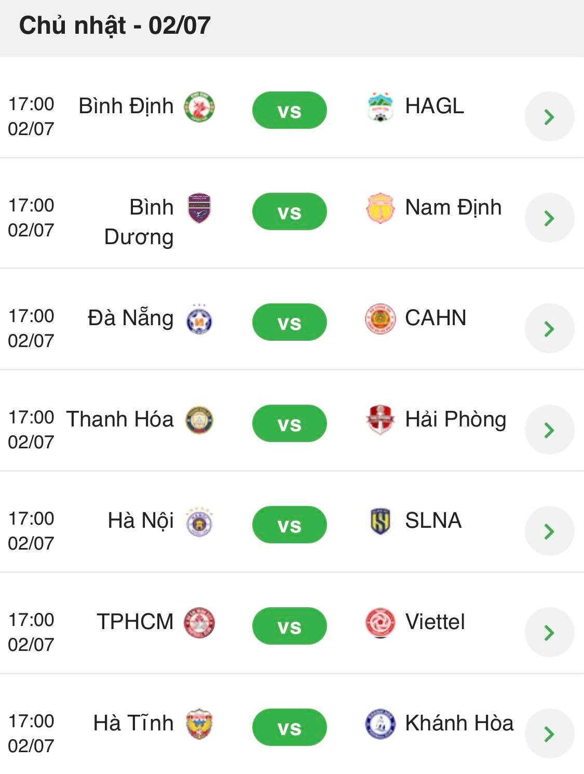Click the Viettel club crest
Screen dimensions: 584x774
[x=380, y=622]
